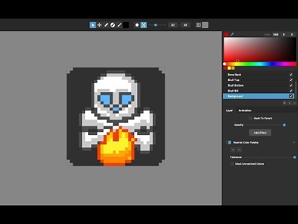Choose the highlighted pixel brush shape icon
The height and width of the screenshot is (224, 298).
143,25
